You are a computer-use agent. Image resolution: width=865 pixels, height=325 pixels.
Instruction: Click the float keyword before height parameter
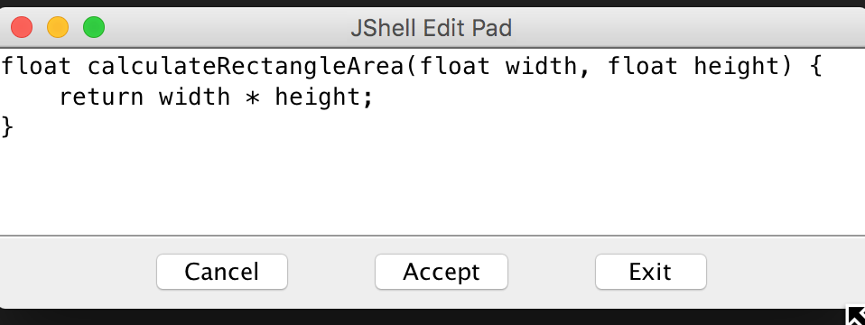643,67
